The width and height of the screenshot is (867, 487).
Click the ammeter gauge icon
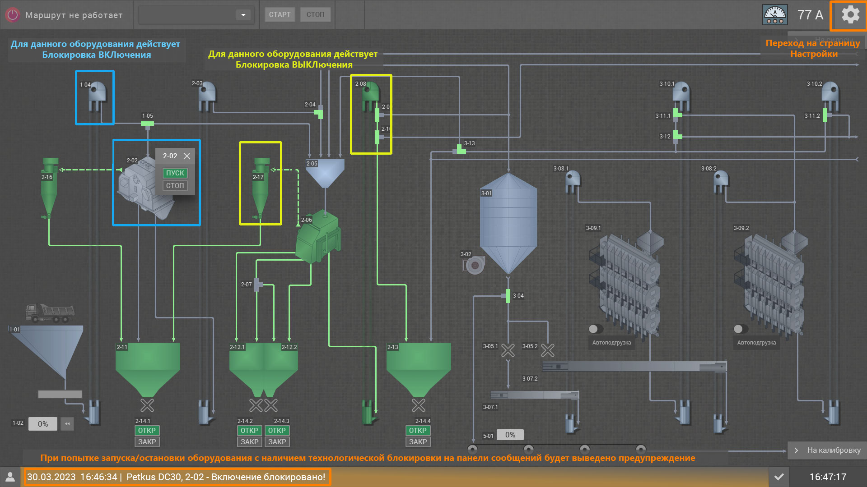click(x=775, y=15)
